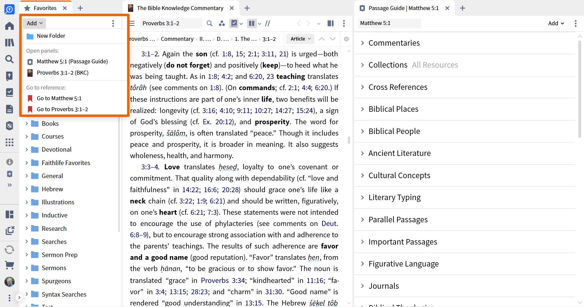Click the commentary pane vertical scrollbar
This screenshot has width=584, height=307.
pos(349,140)
